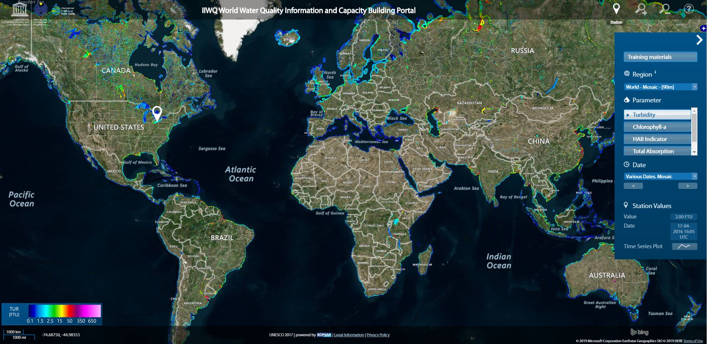This screenshot has width=707, height=344.
Task: Click the 'TUR [FTU]' legend label
Action: pyautogui.click(x=14, y=312)
